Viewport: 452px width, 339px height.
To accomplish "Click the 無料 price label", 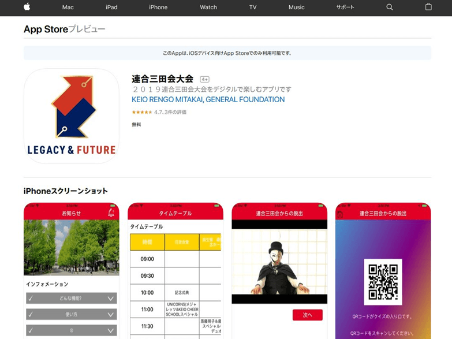I will 136,125.
